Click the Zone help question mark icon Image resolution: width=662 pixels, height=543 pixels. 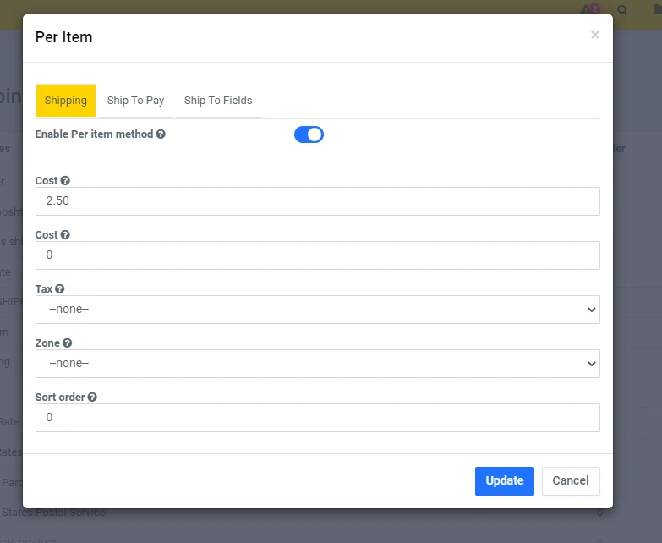pyautogui.click(x=68, y=343)
